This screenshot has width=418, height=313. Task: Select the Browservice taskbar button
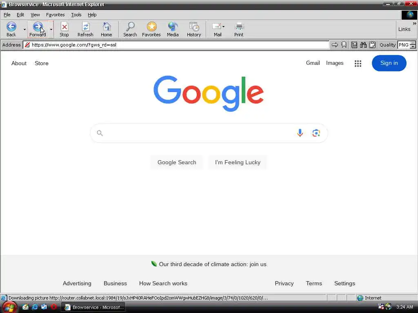93,307
